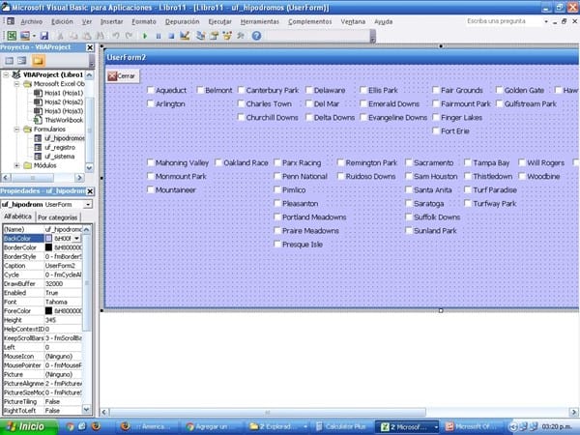Image resolution: width=580 pixels, height=435 pixels.
Task: Toggle Design Mode icon
Action: 185,36
